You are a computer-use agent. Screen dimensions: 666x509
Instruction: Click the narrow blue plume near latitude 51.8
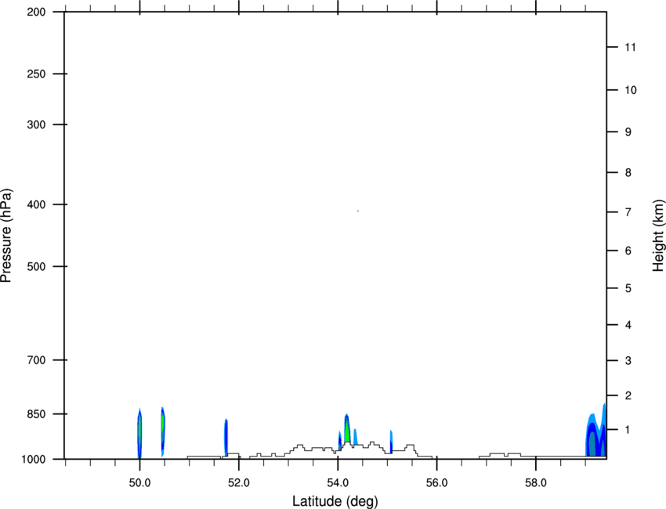pos(226,437)
